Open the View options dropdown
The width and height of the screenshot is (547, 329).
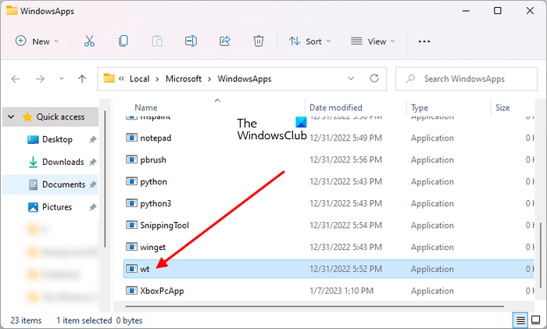click(373, 41)
